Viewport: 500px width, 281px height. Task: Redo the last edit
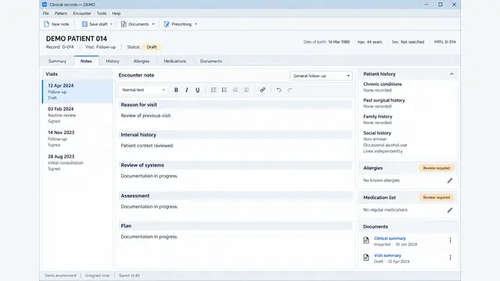pos(290,91)
